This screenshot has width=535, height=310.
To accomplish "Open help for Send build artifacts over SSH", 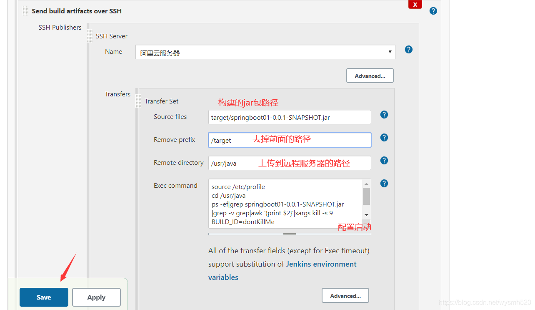I will tap(433, 11).
